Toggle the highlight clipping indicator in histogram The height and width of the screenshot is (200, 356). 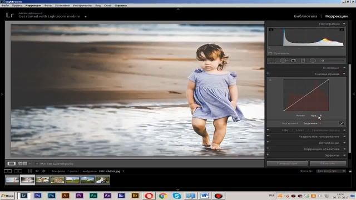pyautogui.click(x=342, y=29)
